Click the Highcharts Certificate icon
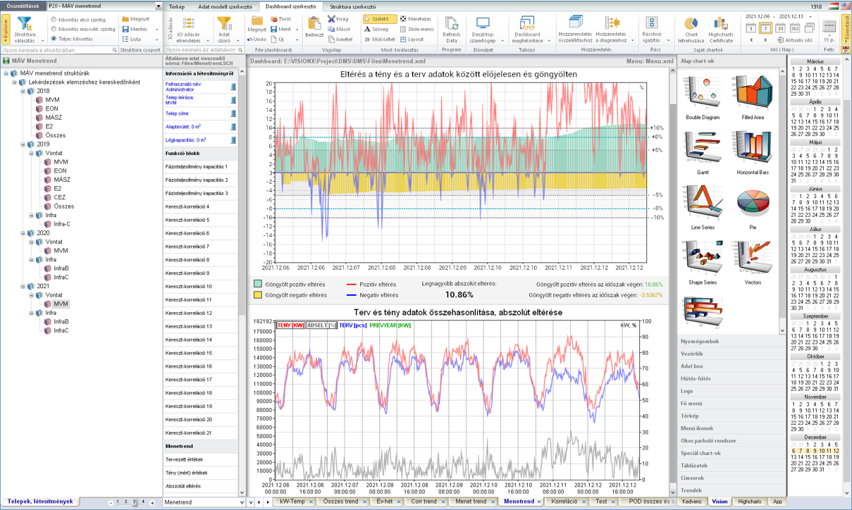Screen dimensions: 852x510 [x=721, y=23]
